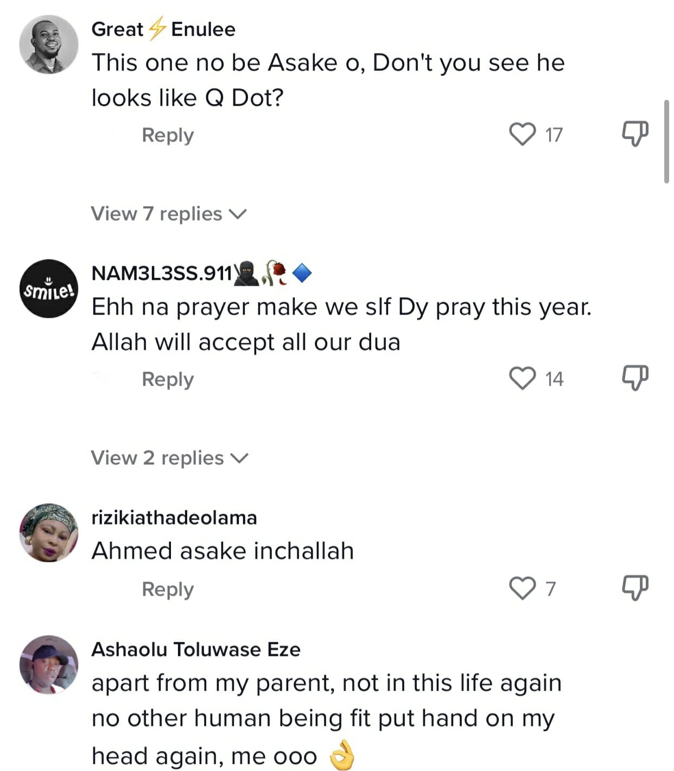Expand 'View 7 replies' thread
This screenshot has width=674, height=771.
tap(168, 214)
